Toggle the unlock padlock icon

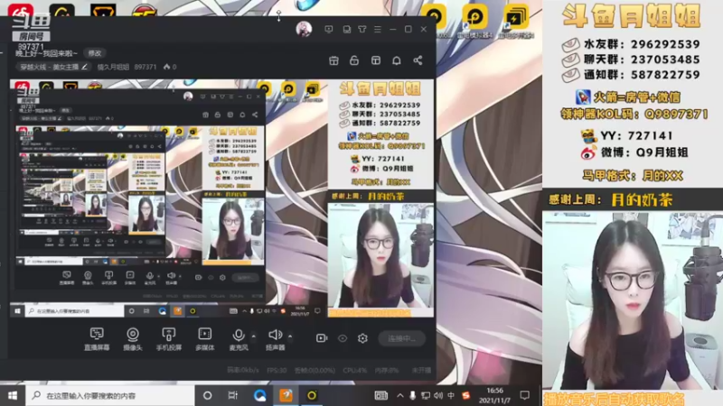click(354, 60)
